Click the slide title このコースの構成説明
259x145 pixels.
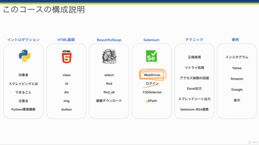44,10
